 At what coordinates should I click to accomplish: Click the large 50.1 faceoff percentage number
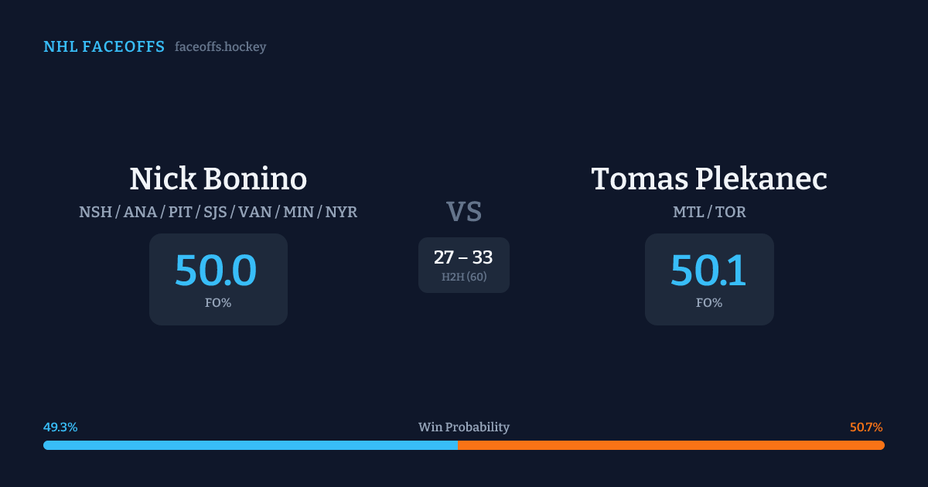(x=708, y=271)
